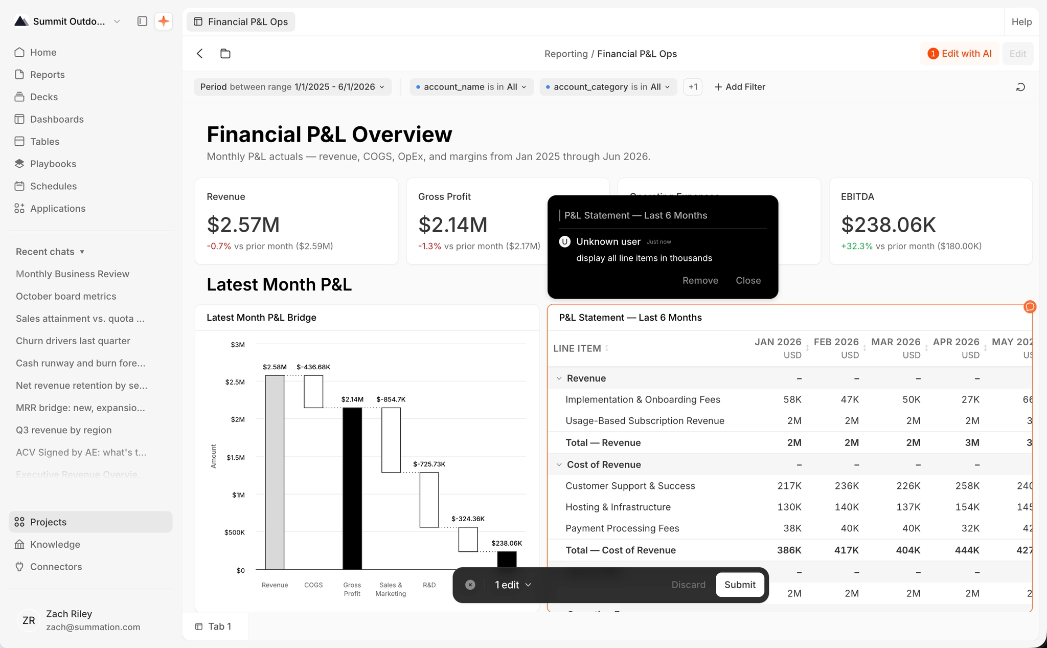Click Close in the comment popup
The height and width of the screenshot is (648, 1047).
tap(748, 280)
